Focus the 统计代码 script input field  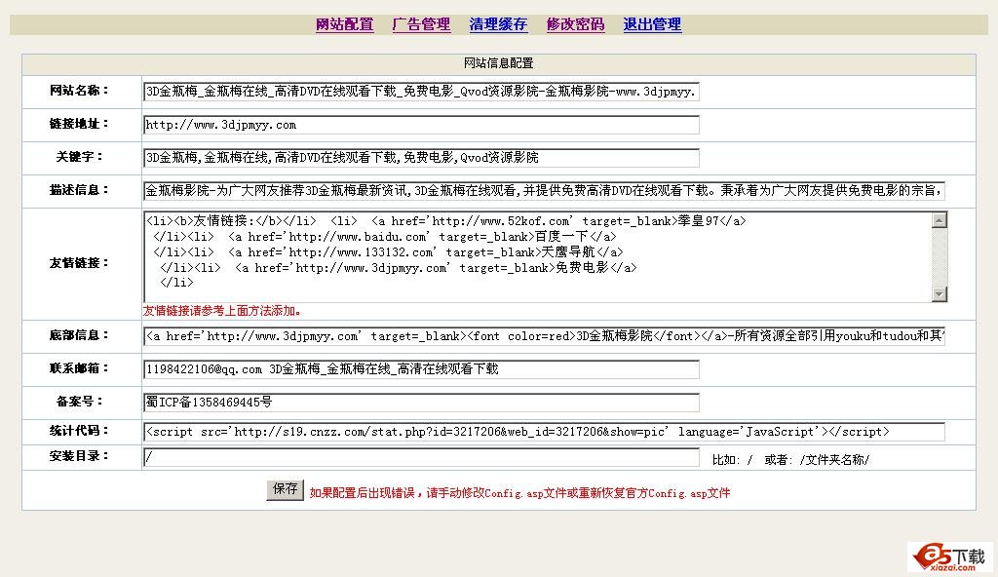pos(544,431)
